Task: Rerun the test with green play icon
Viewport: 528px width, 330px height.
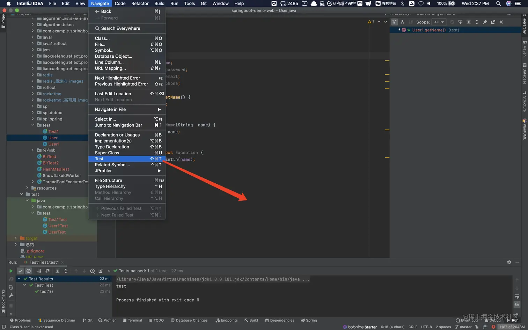Action: (11, 271)
